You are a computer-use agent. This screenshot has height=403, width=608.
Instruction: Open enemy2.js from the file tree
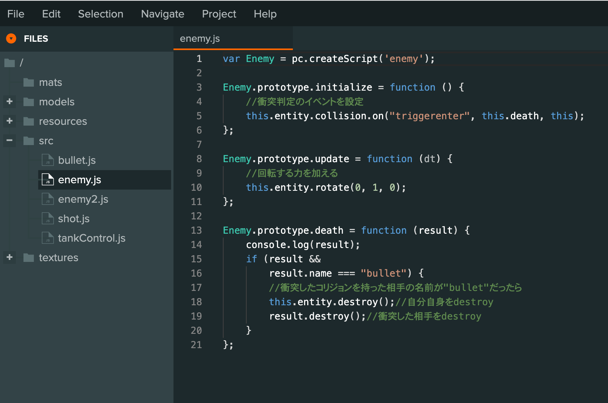click(83, 199)
